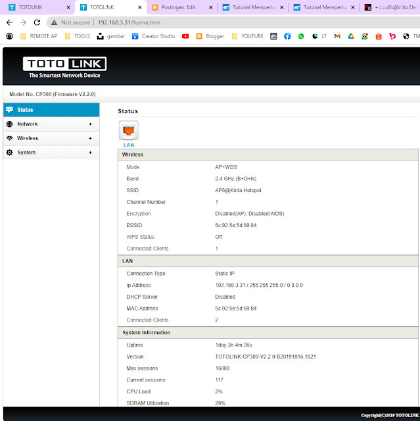420x421 pixels.
Task: Select Status in the sidebar menu
Action: point(51,110)
